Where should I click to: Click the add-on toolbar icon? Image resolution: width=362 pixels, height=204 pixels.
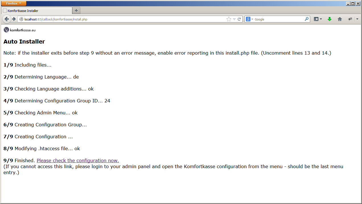point(350,19)
